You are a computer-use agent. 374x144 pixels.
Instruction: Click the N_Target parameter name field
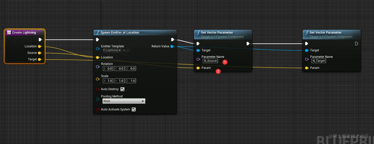tap(319, 61)
